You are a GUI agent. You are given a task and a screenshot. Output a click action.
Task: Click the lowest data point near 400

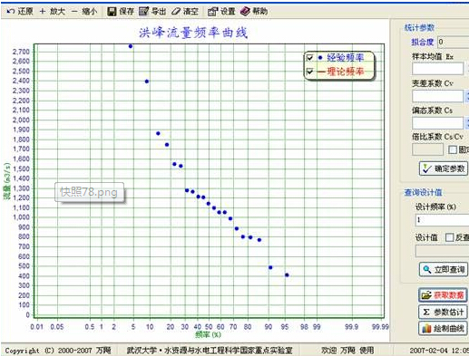click(287, 275)
